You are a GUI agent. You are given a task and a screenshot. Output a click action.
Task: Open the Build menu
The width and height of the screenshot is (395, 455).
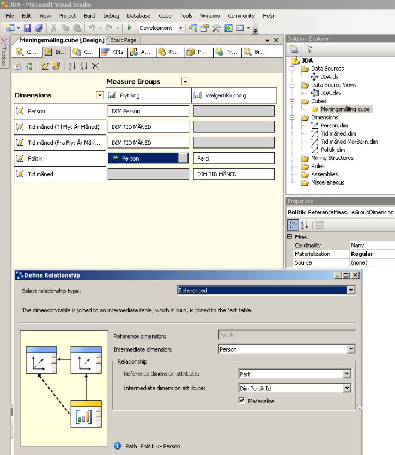click(89, 16)
